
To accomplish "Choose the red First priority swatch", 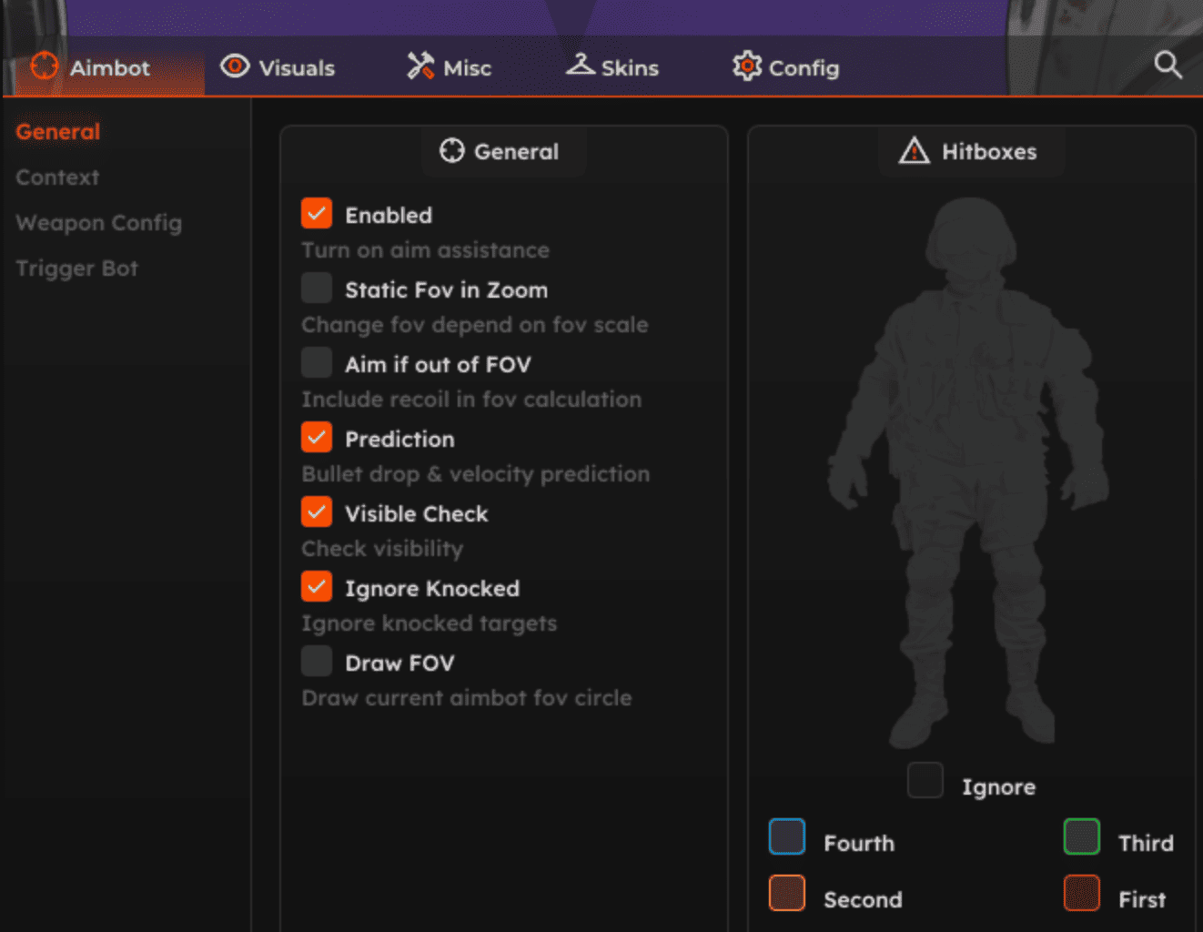I will tap(1082, 894).
